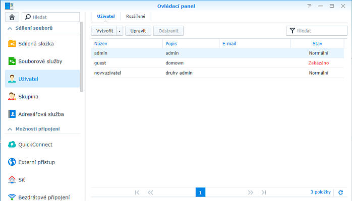Switch to the Uživatel tab
This screenshot has height=201, width=352.
(106, 17)
